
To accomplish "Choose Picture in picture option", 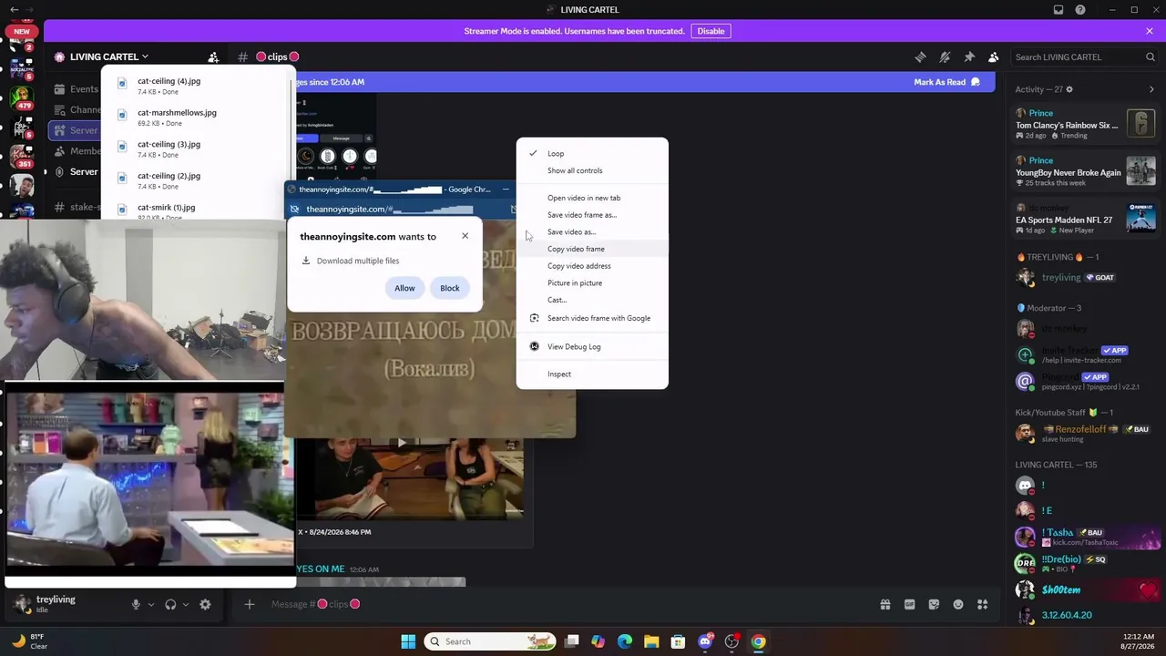I will coord(592,282).
